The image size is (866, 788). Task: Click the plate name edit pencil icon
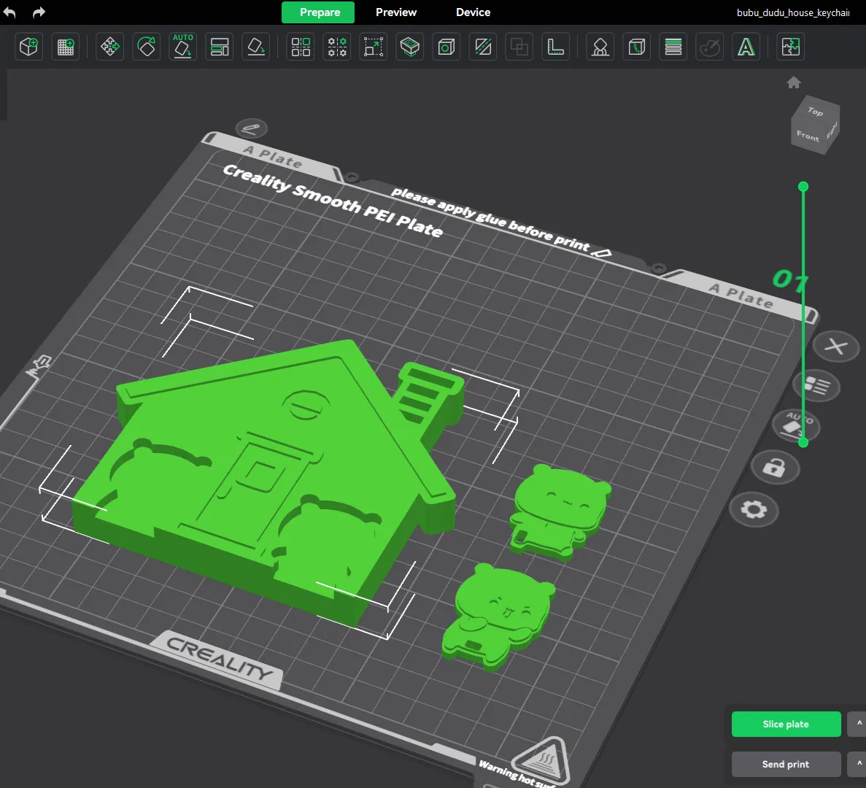(251, 128)
